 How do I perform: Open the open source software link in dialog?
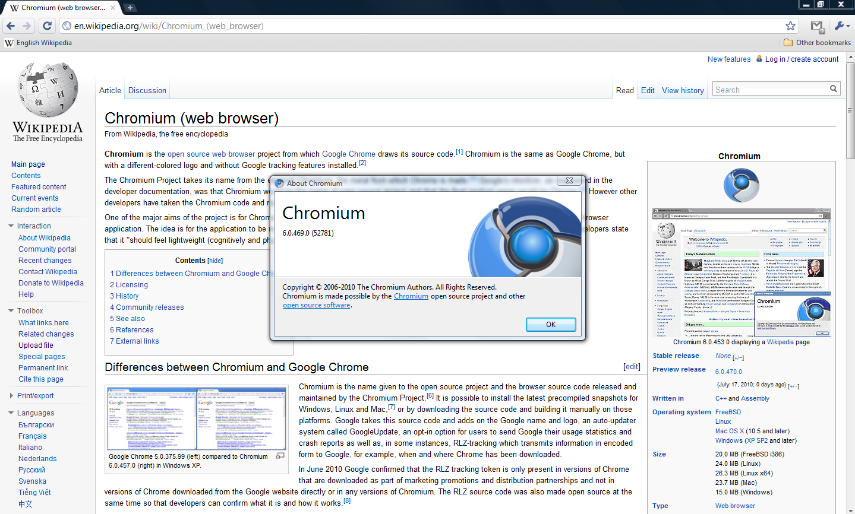click(x=317, y=305)
